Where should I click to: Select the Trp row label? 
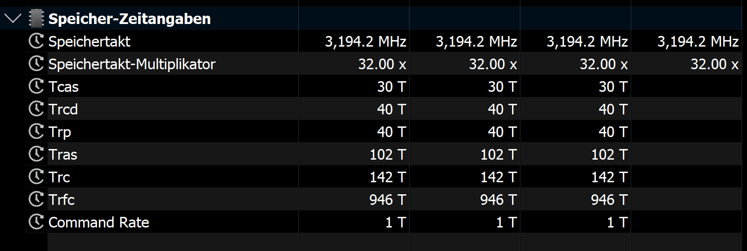coord(60,132)
